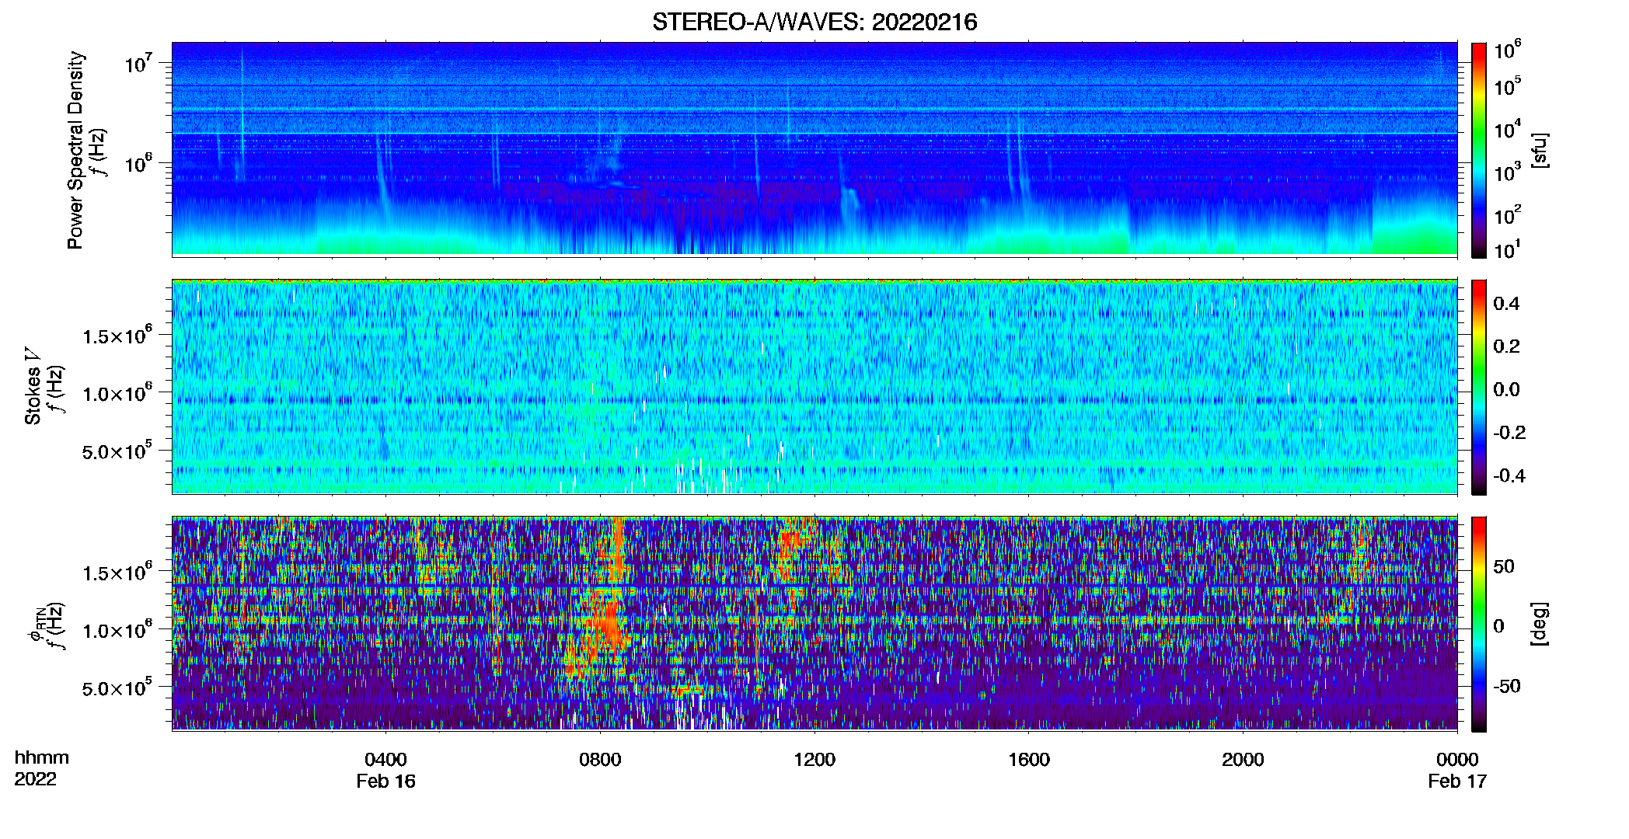The width and height of the screenshot is (1629, 839).
Task: Click the 0800 time axis label
Action: (600, 760)
